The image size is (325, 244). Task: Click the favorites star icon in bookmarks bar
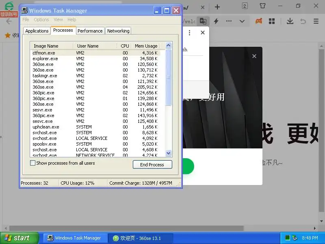8,35
